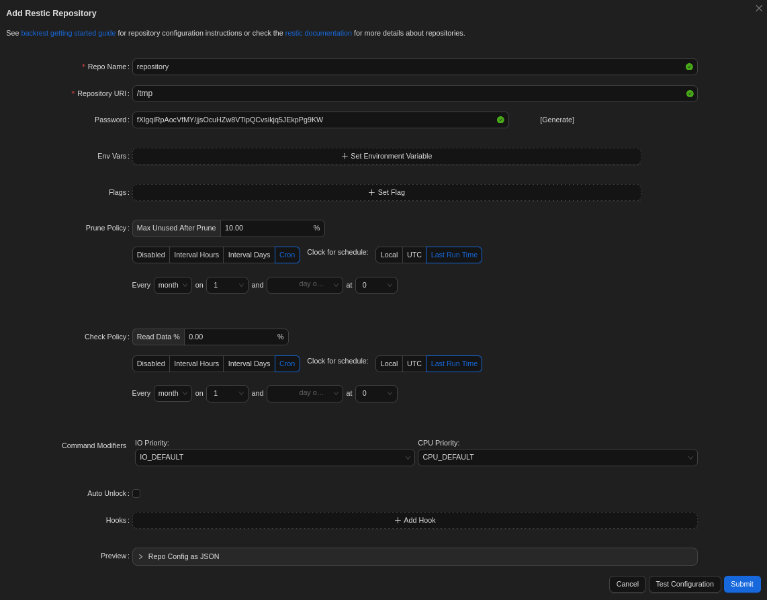Click the green checkmark in Repo Name field

click(x=689, y=67)
